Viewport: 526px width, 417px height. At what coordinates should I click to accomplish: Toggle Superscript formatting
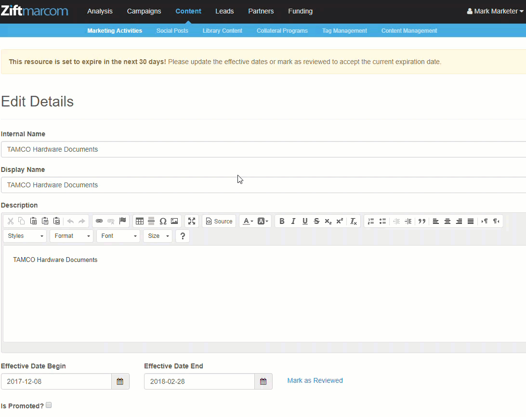coord(340,221)
